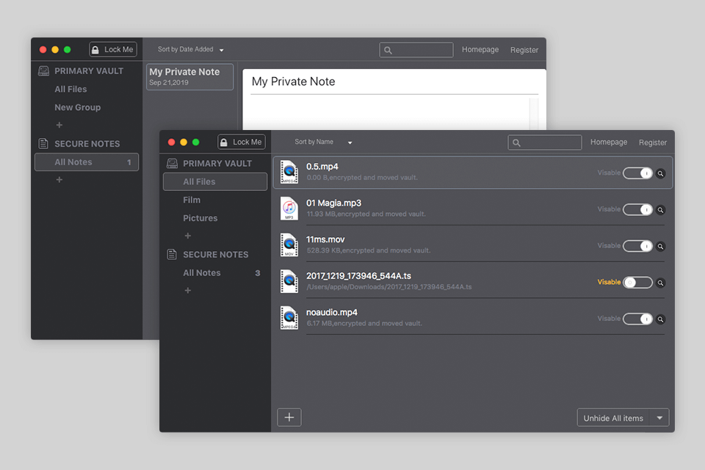This screenshot has width=705, height=470.
Task: Click the search field in back window
Action: click(x=416, y=50)
